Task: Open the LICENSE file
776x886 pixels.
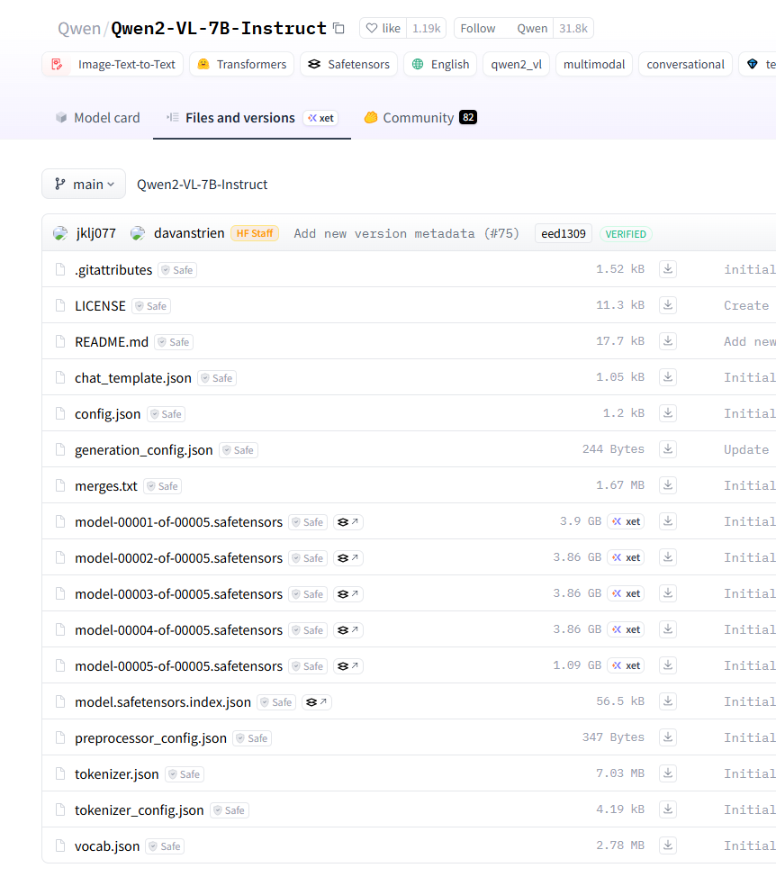Action: click(101, 306)
